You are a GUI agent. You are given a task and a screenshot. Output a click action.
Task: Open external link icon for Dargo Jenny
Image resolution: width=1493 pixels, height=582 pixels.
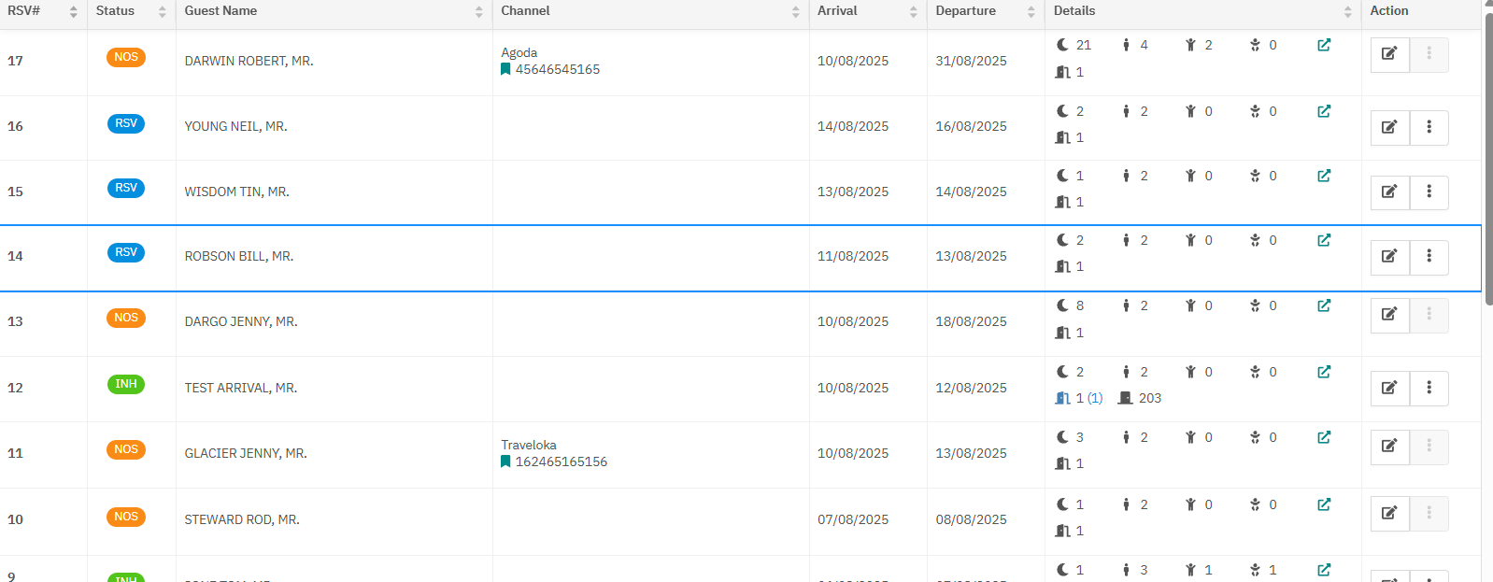1323,305
